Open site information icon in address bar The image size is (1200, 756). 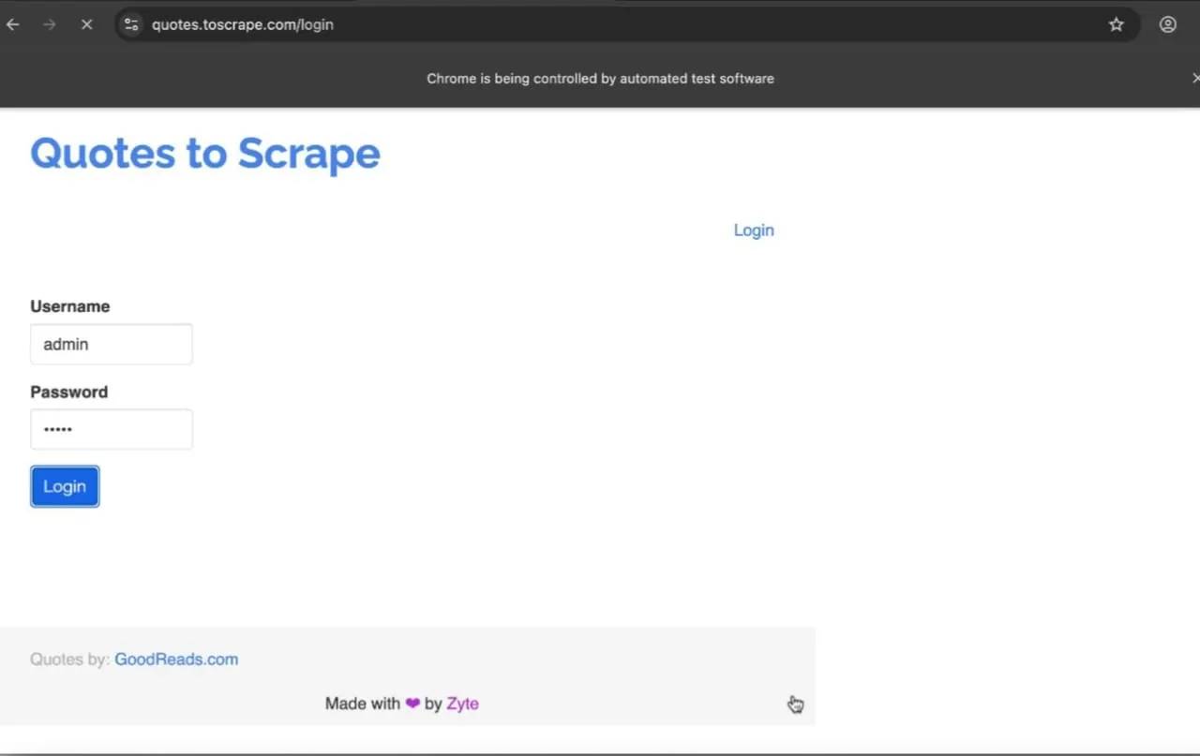pos(131,24)
